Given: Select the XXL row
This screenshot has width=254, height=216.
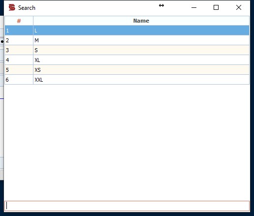Looking at the screenshot, I should [x=127, y=80].
